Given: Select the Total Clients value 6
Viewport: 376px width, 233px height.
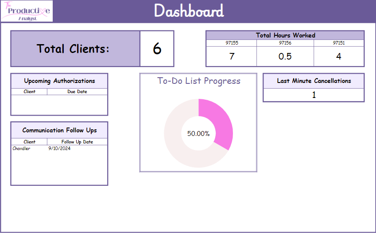Looking at the screenshot, I should coord(157,49).
